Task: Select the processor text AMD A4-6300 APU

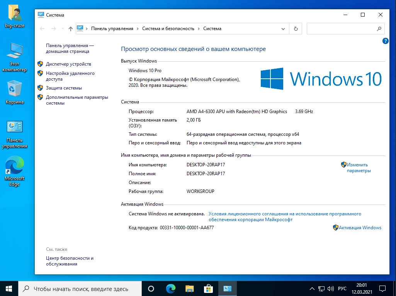Action: (x=237, y=112)
